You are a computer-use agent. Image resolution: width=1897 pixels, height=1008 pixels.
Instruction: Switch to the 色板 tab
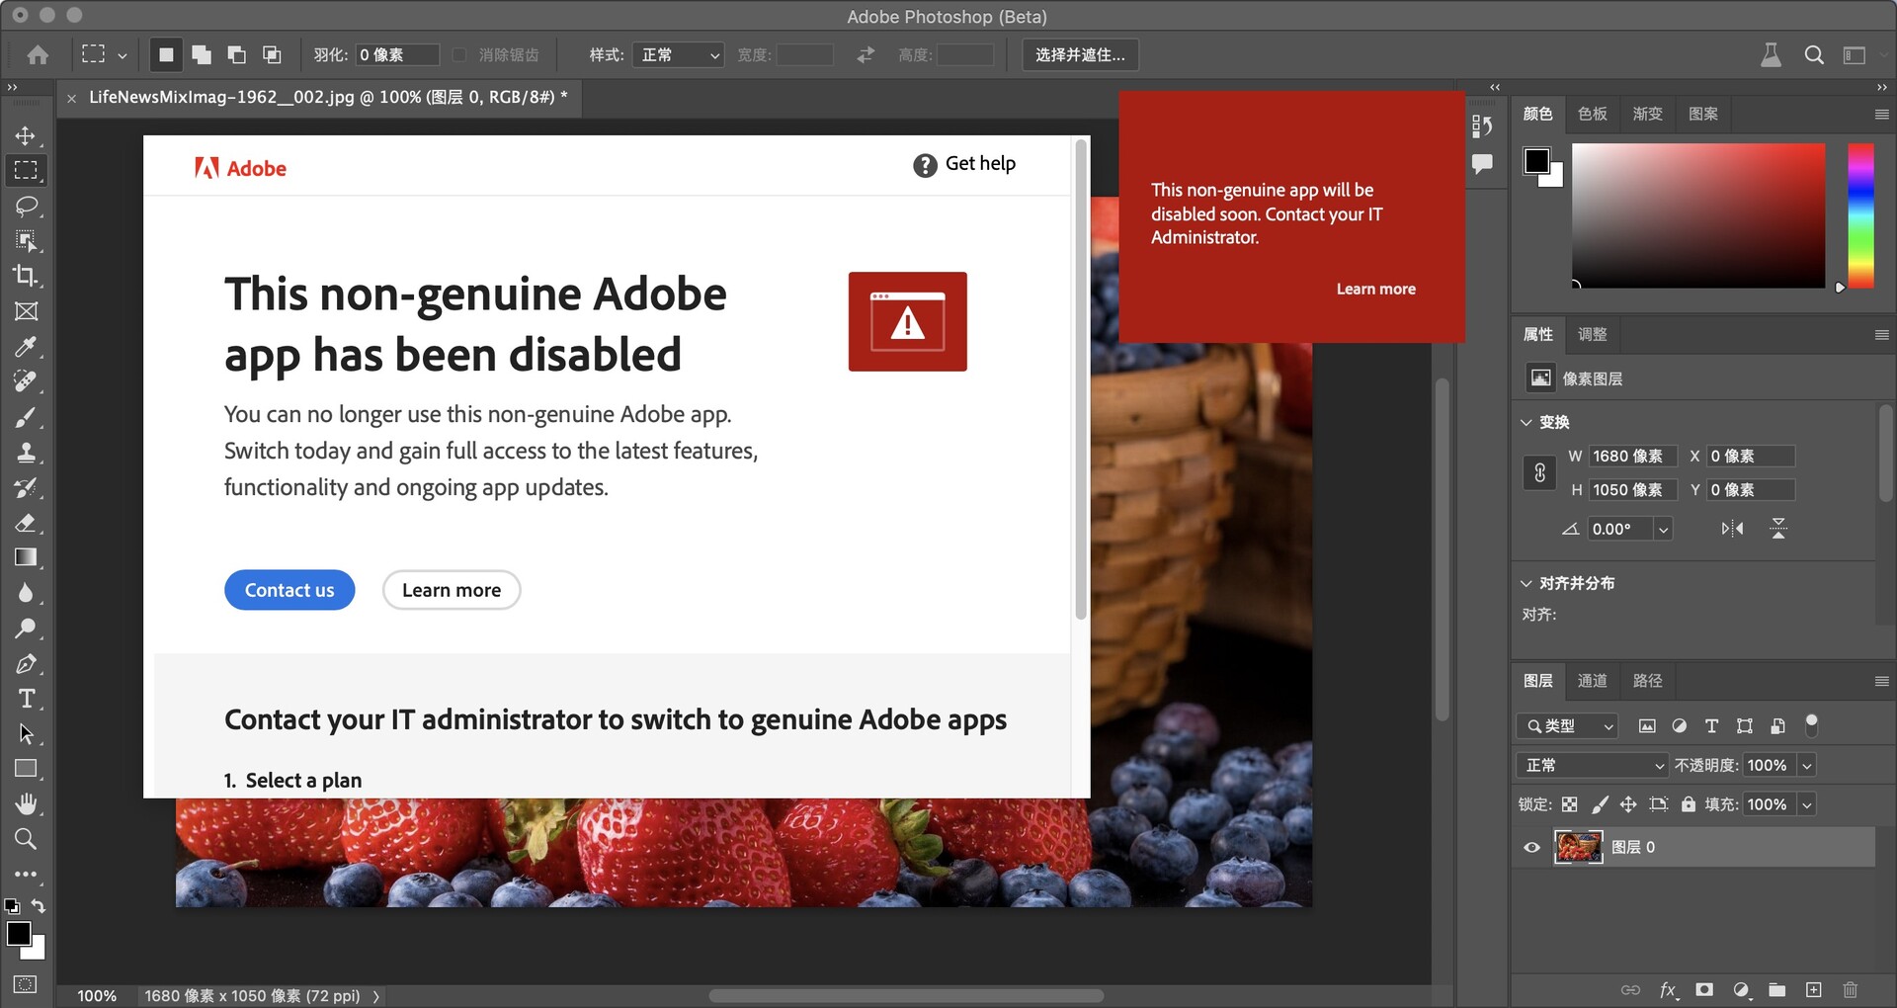[x=1593, y=114]
